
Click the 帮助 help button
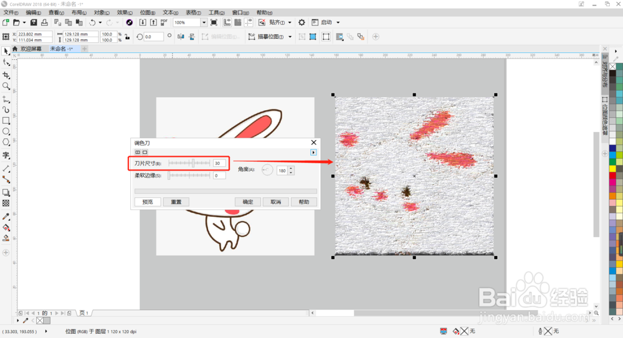point(304,202)
